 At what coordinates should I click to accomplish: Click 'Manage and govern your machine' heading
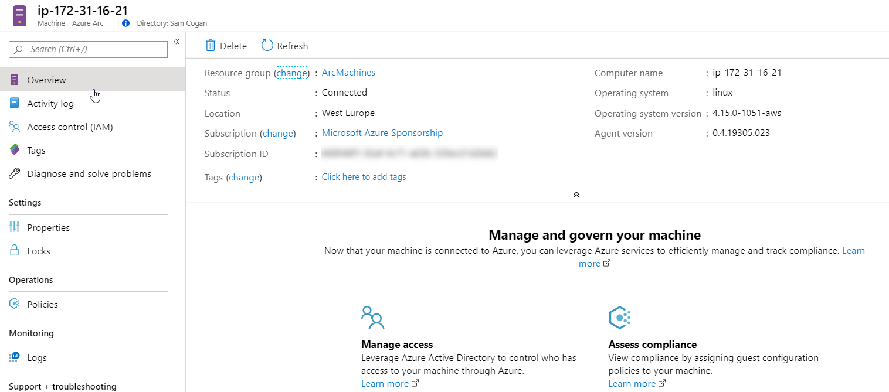595,235
